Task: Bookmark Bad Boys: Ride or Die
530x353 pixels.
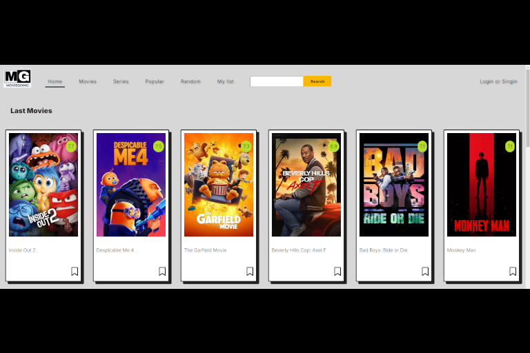Action: tap(425, 271)
